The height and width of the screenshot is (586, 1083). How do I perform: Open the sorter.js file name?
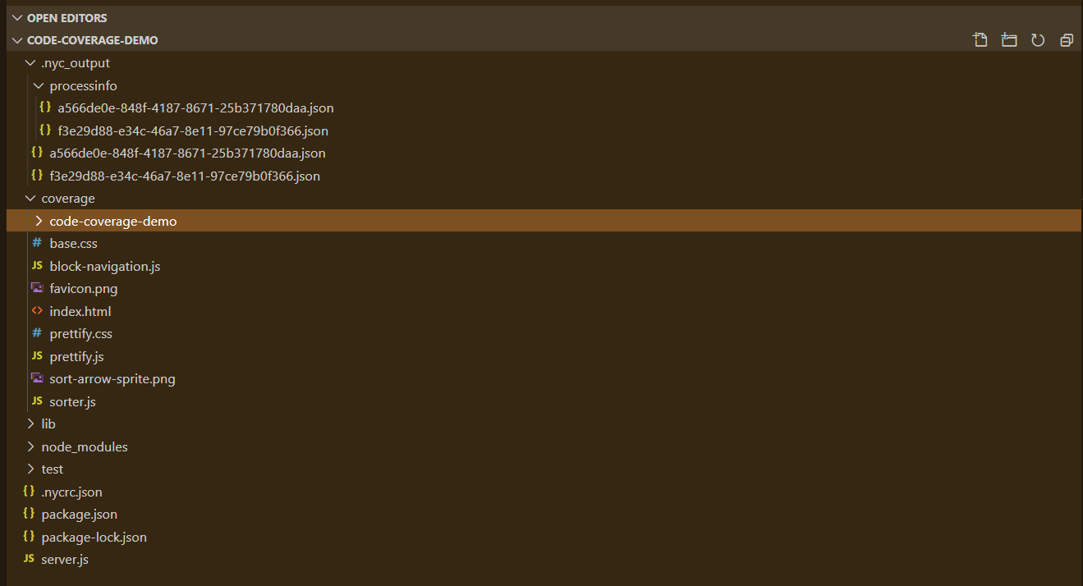(x=72, y=401)
